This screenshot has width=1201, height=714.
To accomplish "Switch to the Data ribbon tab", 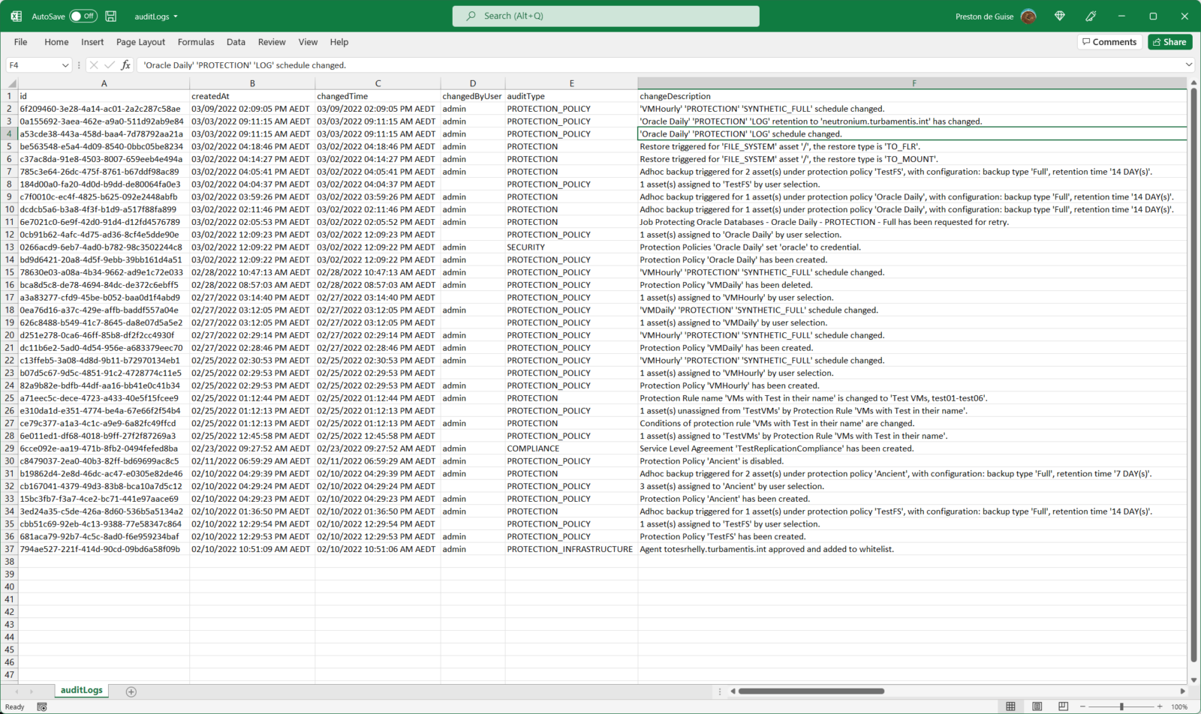I will point(236,42).
